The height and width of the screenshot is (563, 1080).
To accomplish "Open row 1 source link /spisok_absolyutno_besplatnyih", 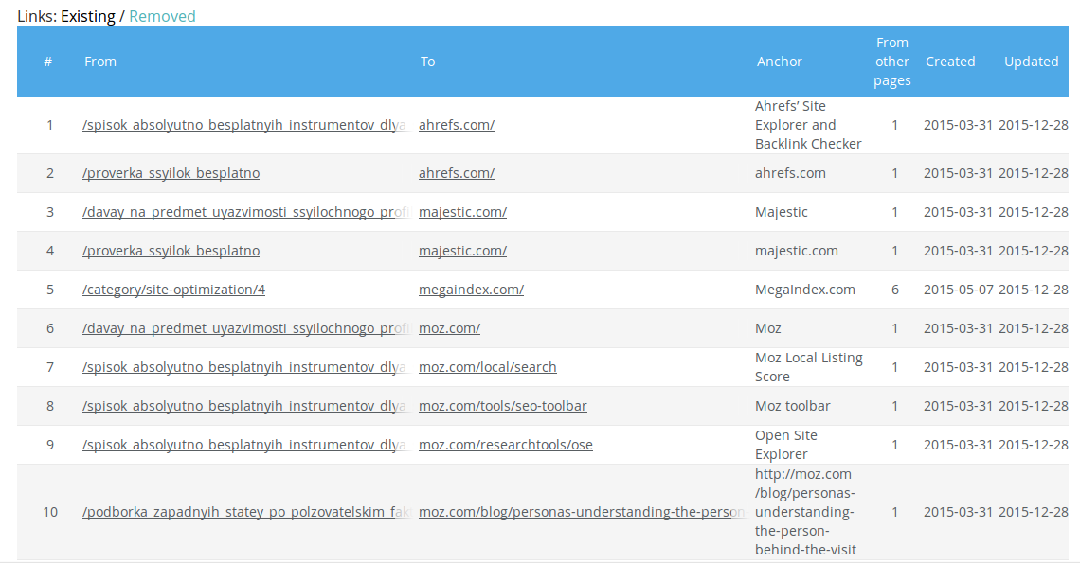I will point(245,125).
